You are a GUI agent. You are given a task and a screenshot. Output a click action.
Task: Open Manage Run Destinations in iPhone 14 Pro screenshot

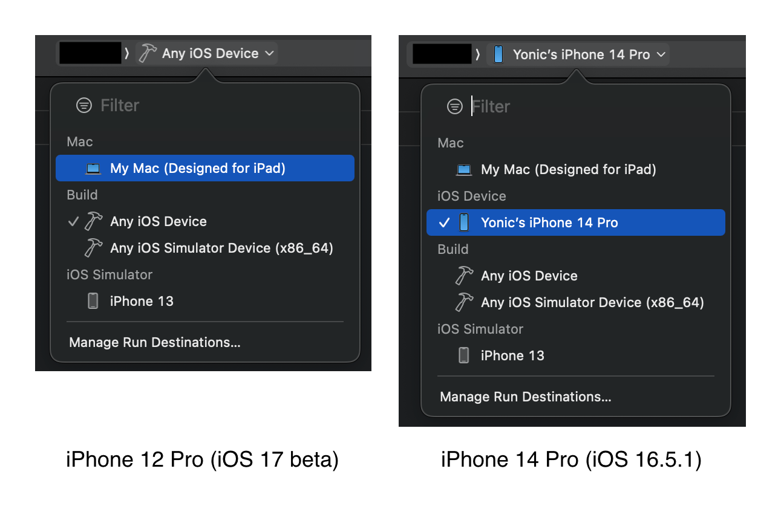(525, 397)
